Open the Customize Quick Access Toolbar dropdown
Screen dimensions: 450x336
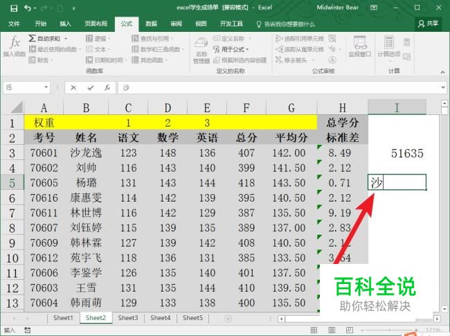[x=74, y=8]
